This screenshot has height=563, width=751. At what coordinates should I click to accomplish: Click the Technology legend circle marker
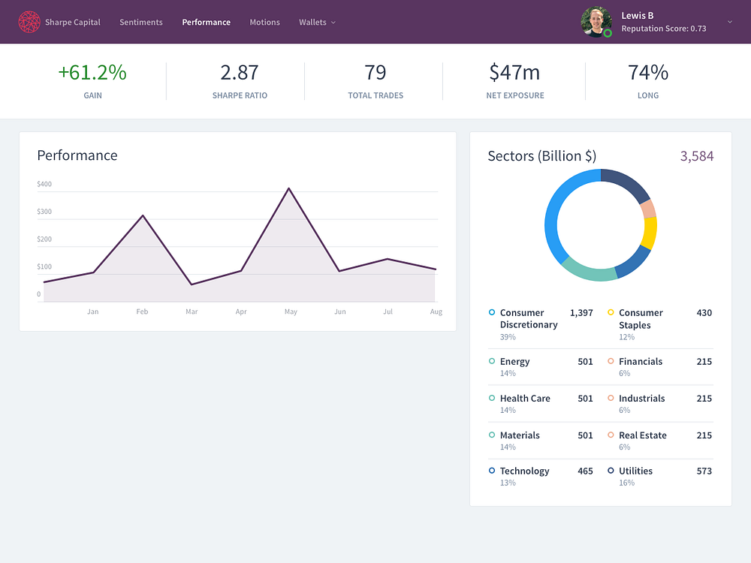pos(491,471)
